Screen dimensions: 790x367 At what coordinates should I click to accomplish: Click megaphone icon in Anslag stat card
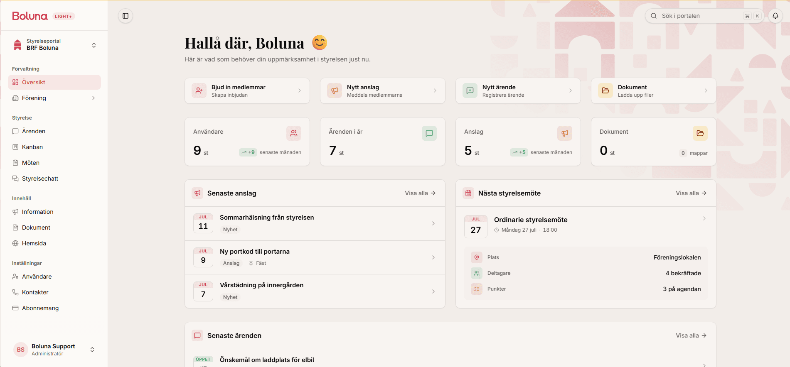click(x=565, y=133)
